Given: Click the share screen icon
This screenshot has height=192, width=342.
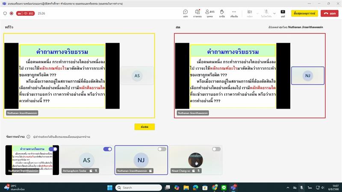Looking at the screenshot, I should pyautogui.click(x=283, y=13).
